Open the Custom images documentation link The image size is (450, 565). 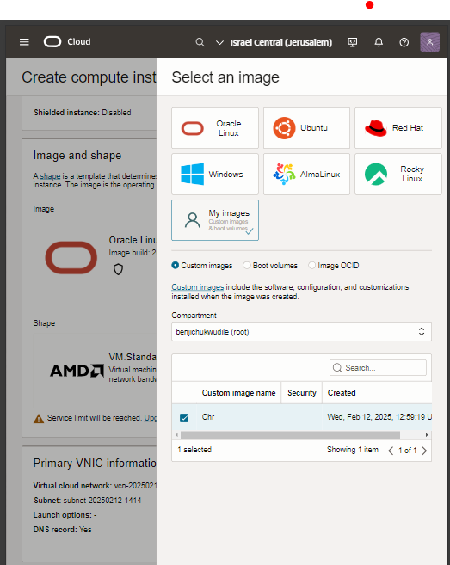pyautogui.click(x=198, y=287)
